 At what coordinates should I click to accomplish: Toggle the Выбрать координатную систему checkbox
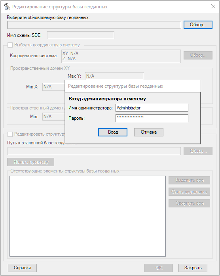click(10, 45)
